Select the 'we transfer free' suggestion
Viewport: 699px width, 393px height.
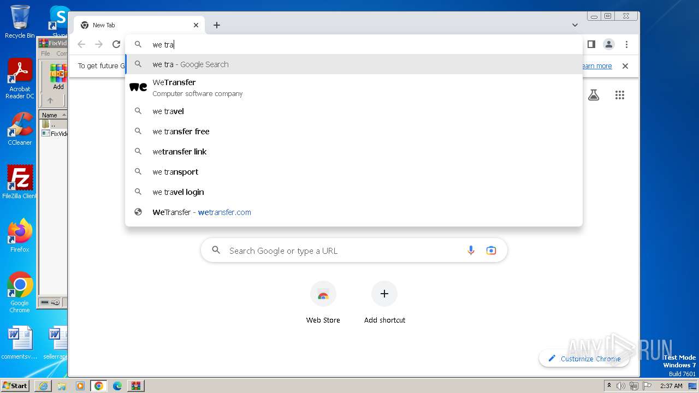[x=354, y=132]
